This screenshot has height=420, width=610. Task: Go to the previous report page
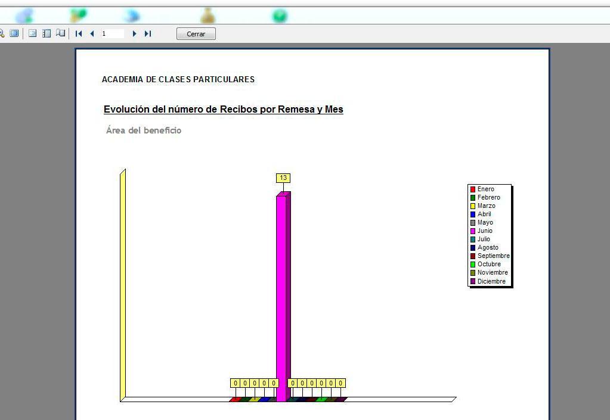[x=92, y=34]
